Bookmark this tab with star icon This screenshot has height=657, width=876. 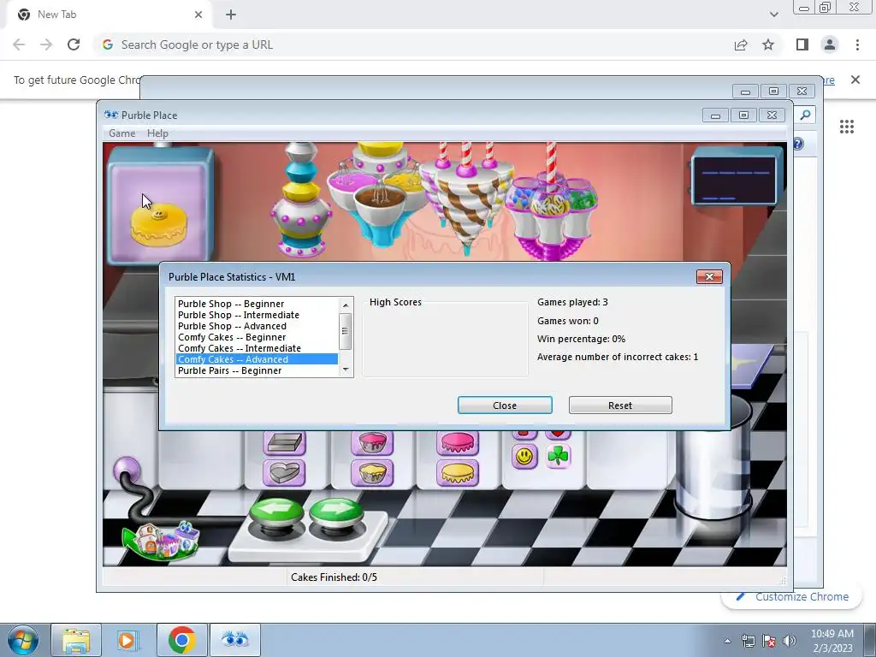point(768,44)
